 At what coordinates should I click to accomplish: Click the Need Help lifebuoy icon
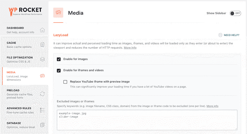(x=220, y=35)
